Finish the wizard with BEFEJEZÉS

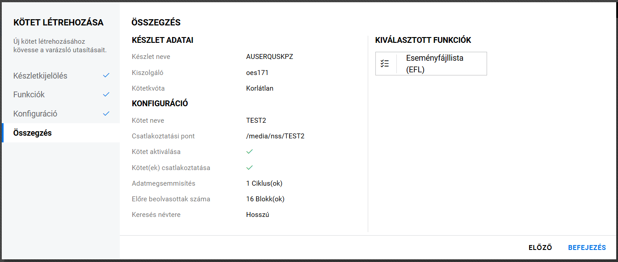[587, 248]
